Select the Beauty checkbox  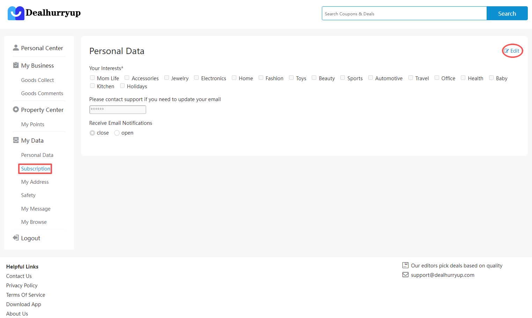(x=314, y=78)
